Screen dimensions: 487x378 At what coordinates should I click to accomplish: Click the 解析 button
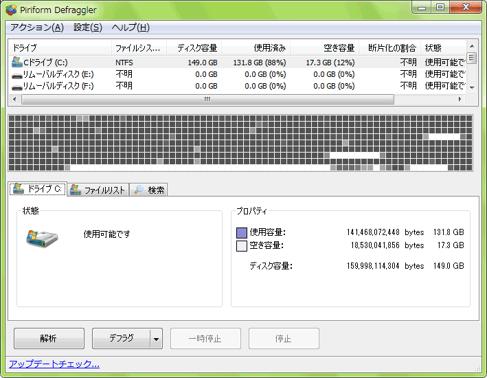pyautogui.click(x=49, y=338)
